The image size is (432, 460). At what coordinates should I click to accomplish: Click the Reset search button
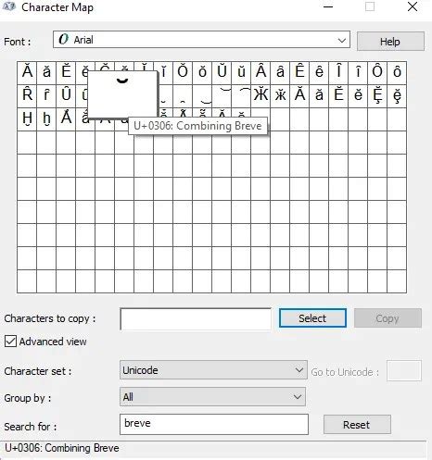[x=357, y=425]
